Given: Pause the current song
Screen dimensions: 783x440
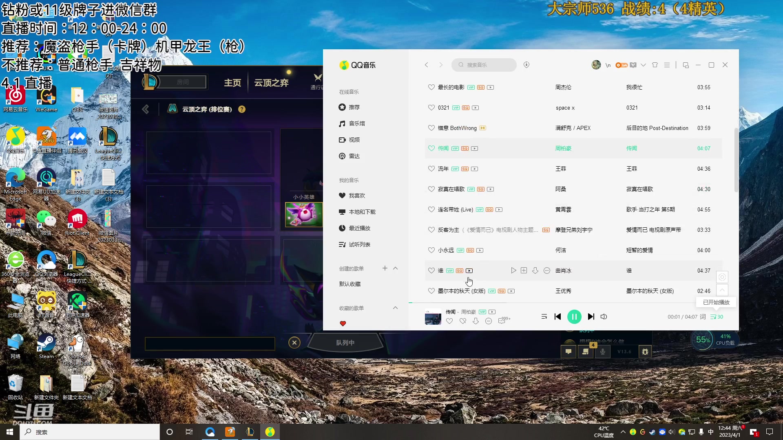Looking at the screenshot, I should (574, 317).
